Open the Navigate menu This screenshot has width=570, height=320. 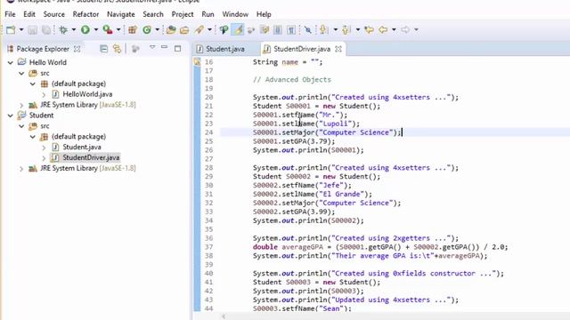coord(121,14)
